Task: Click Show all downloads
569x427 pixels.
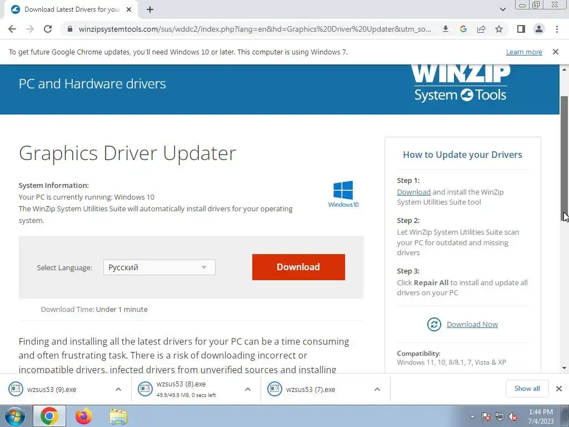Action: pyautogui.click(x=527, y=389)
